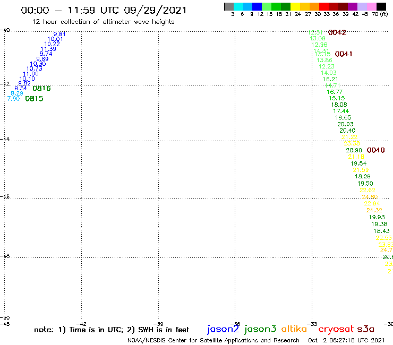The width and height of the screenshot is (393, 345).
Task: Select the yellow value "21.22"
Action: [349, 137]
